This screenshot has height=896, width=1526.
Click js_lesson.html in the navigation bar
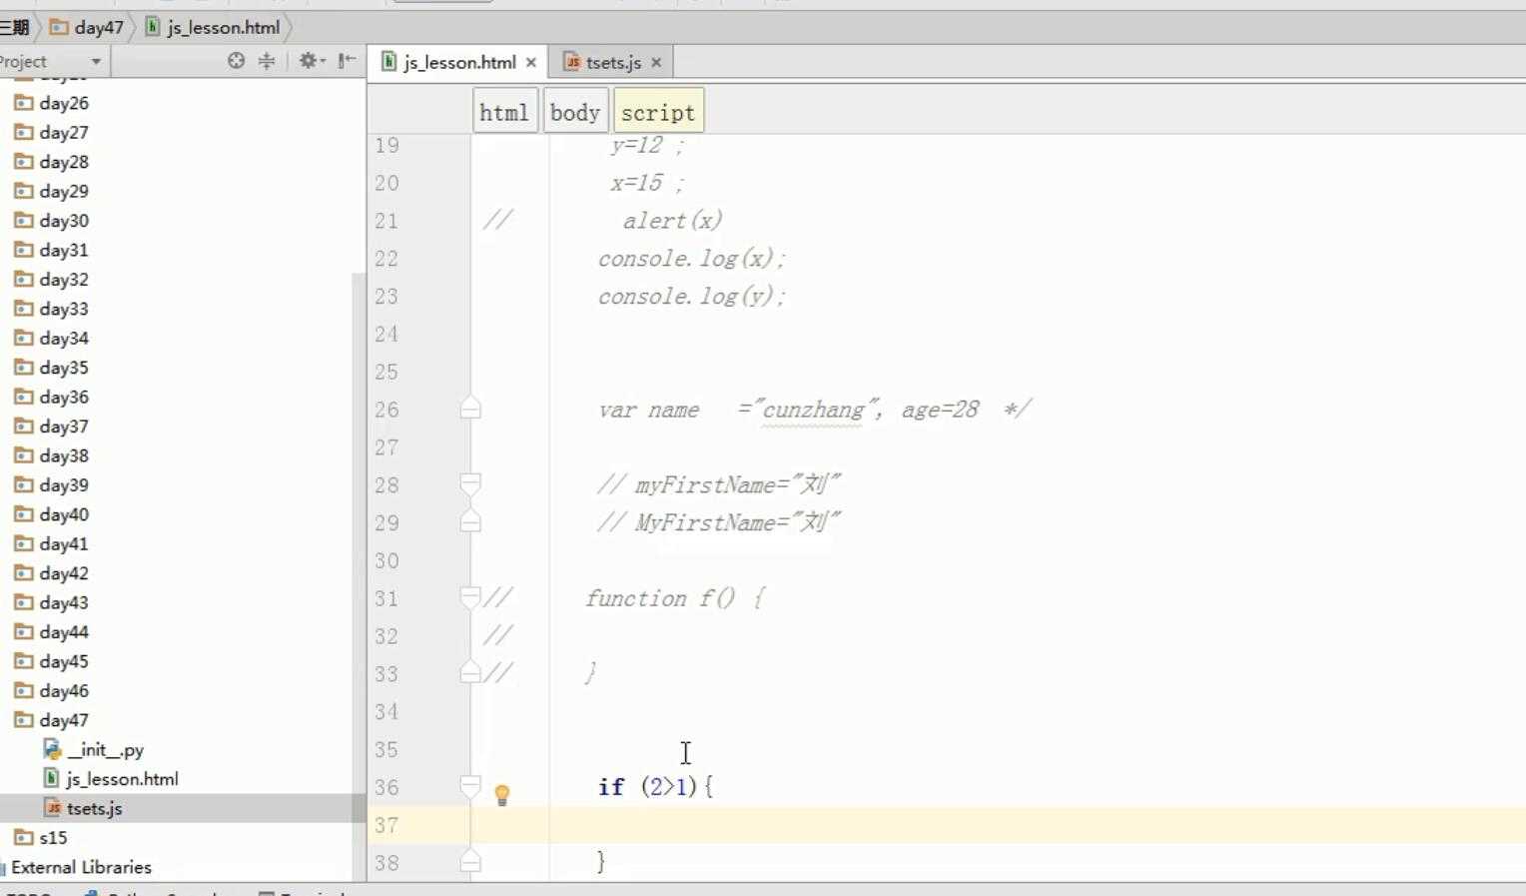tap(213, 27)
